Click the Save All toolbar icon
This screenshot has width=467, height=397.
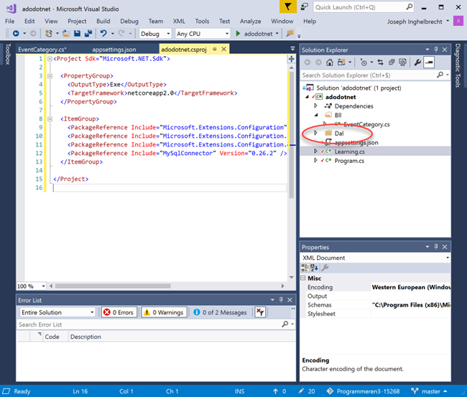[88, 34]
